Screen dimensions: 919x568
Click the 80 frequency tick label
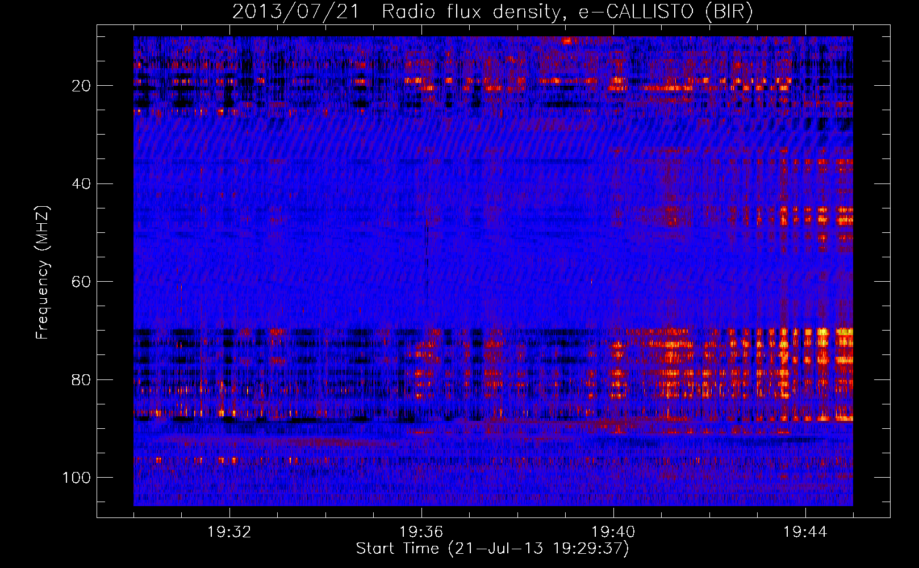[x=81, y=379]
